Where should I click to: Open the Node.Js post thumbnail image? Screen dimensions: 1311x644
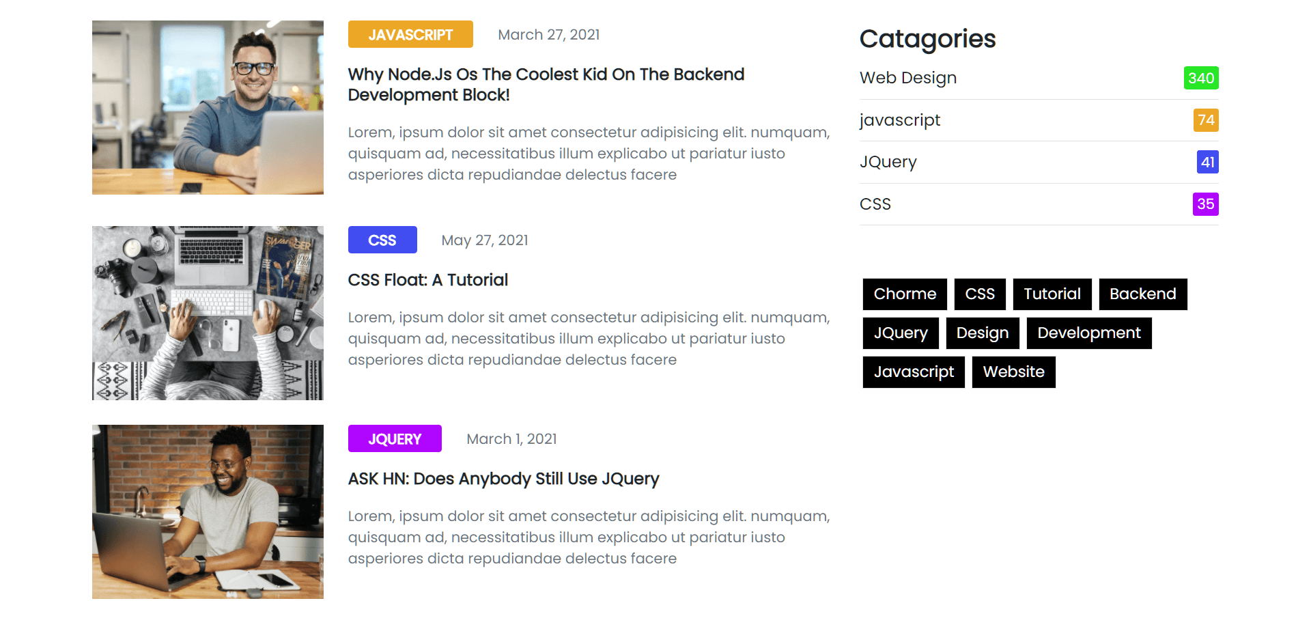click(x=208, y=107)
